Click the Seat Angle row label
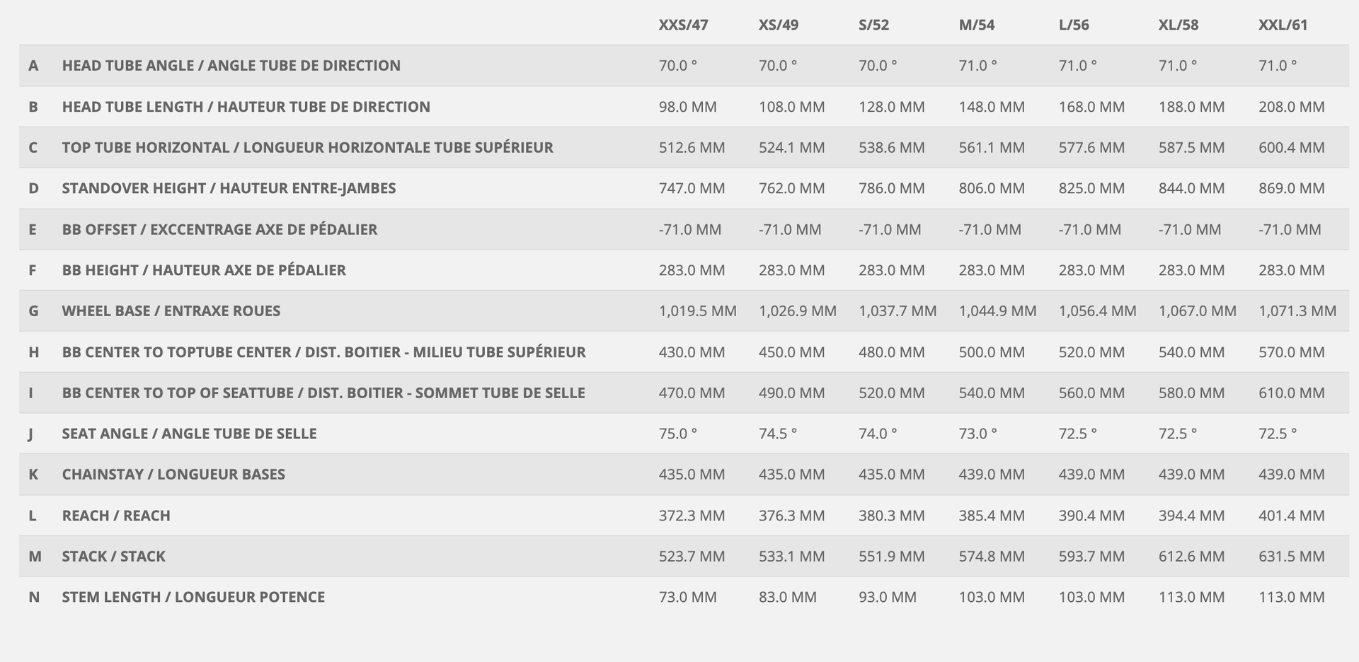 click(189, 434)
